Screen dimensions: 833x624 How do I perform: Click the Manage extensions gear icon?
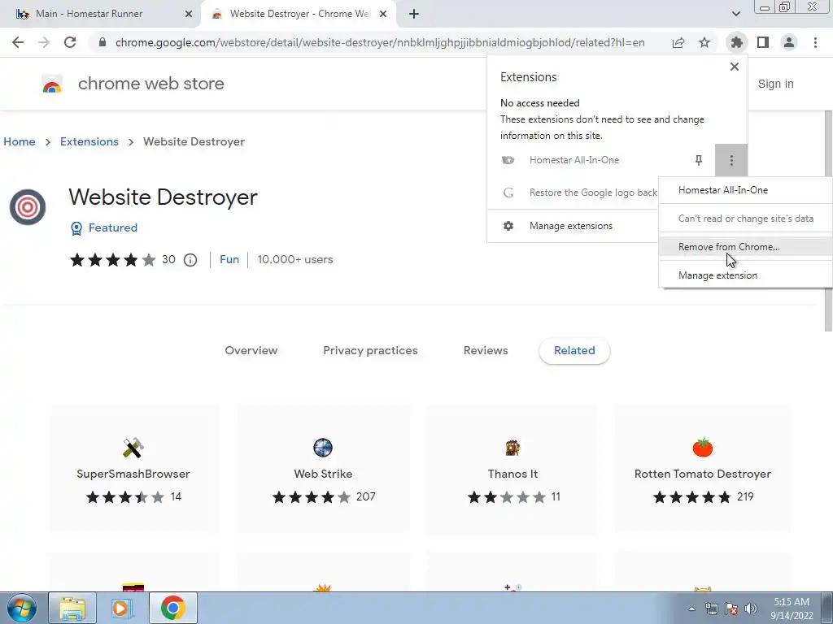point(508,226)
